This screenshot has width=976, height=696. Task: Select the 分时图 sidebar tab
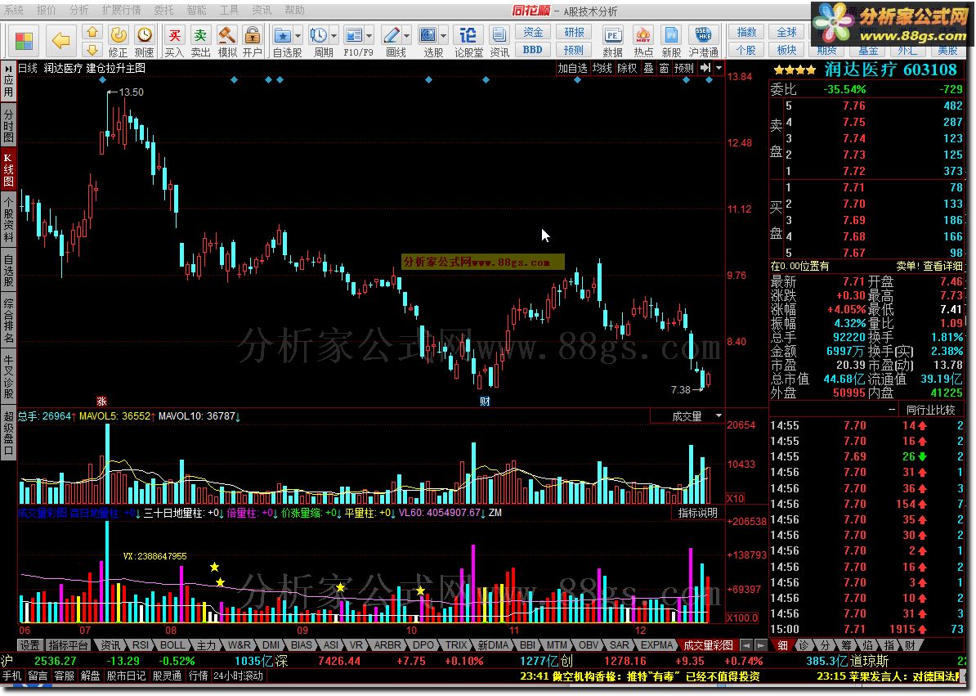click(9, 125)
